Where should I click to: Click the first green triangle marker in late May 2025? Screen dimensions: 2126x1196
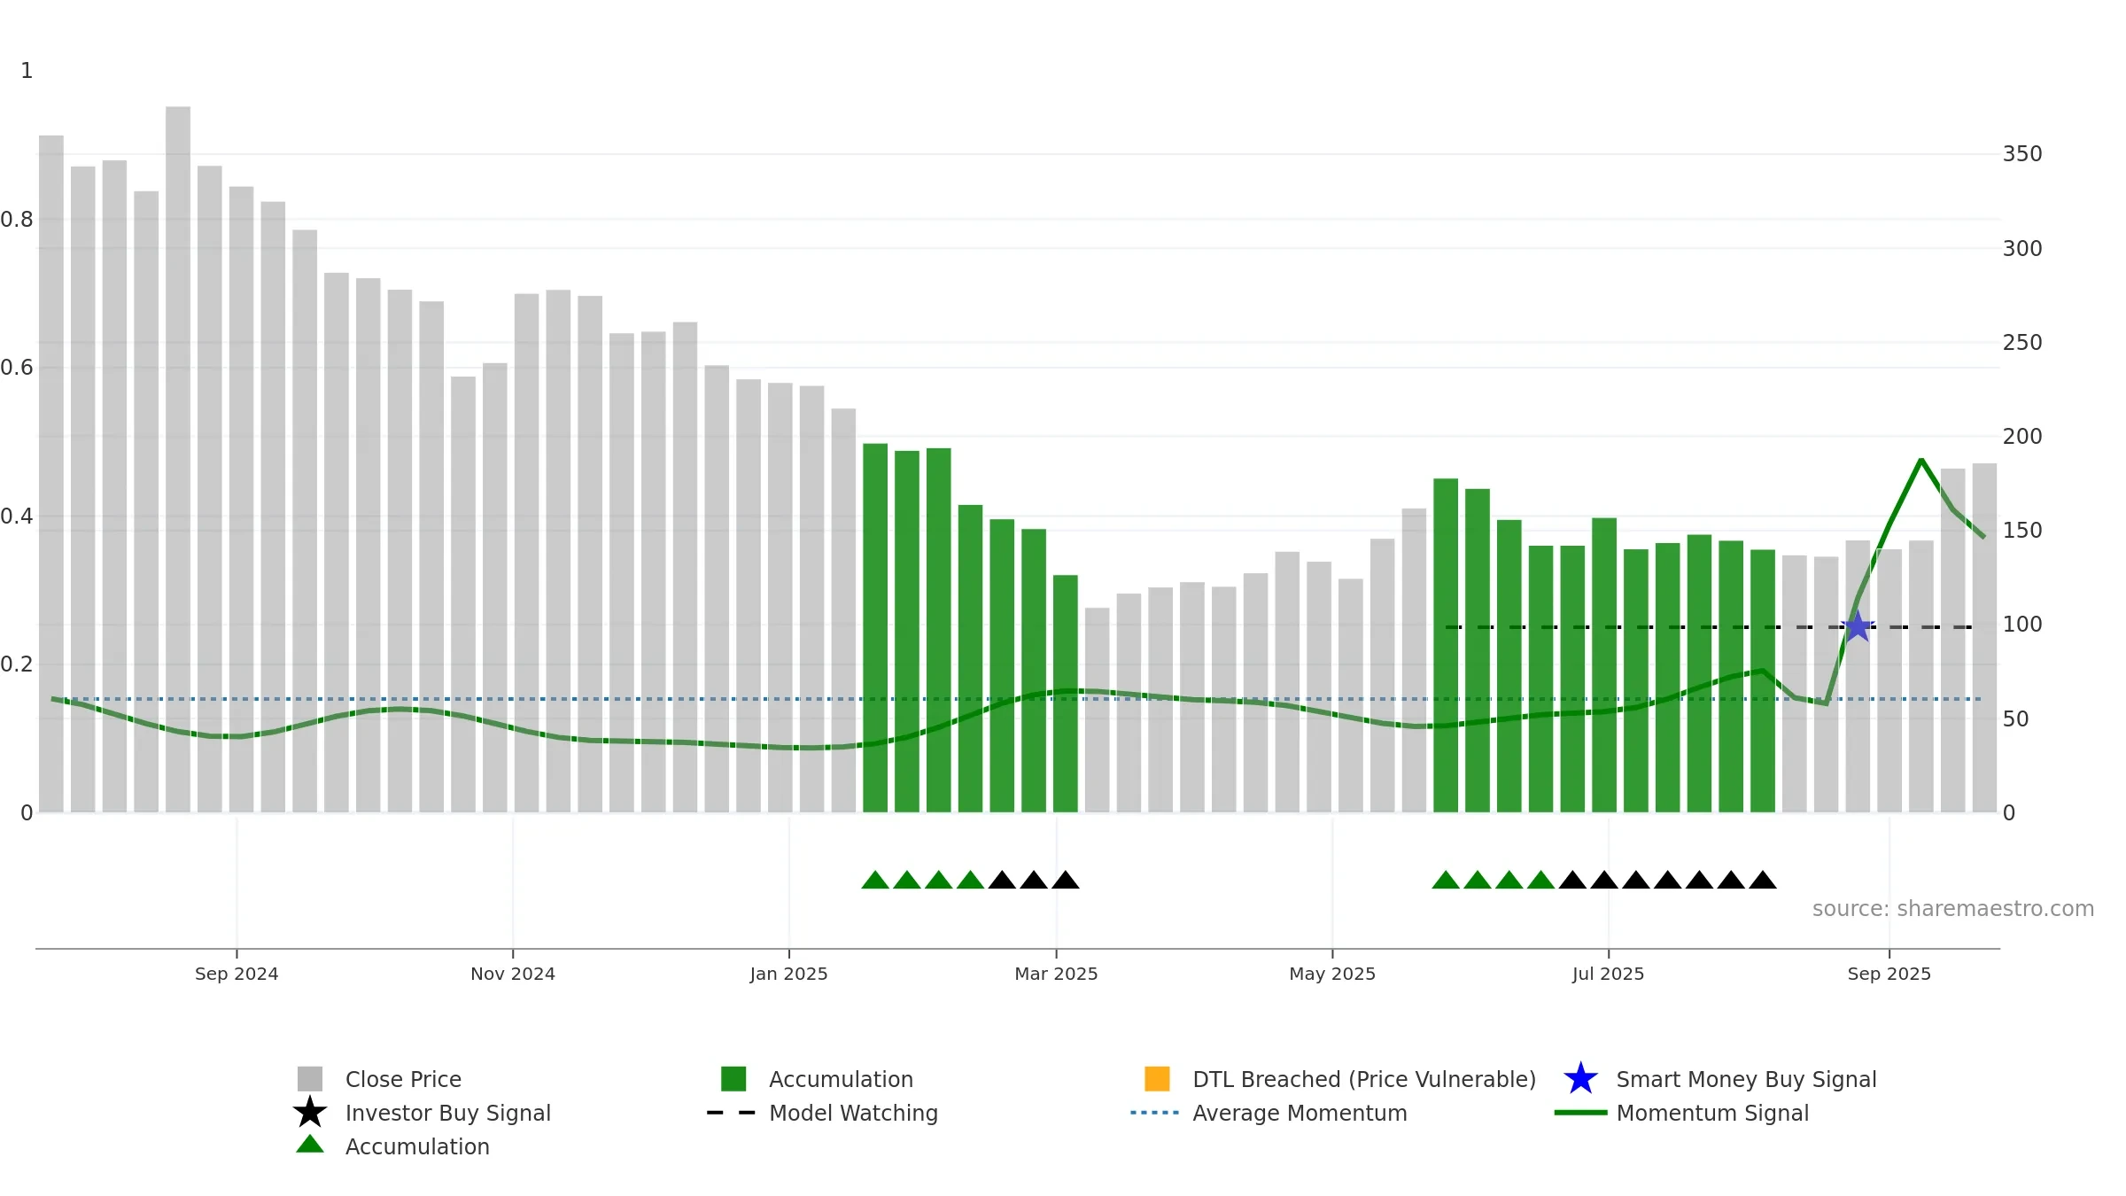pos(1446,880)
